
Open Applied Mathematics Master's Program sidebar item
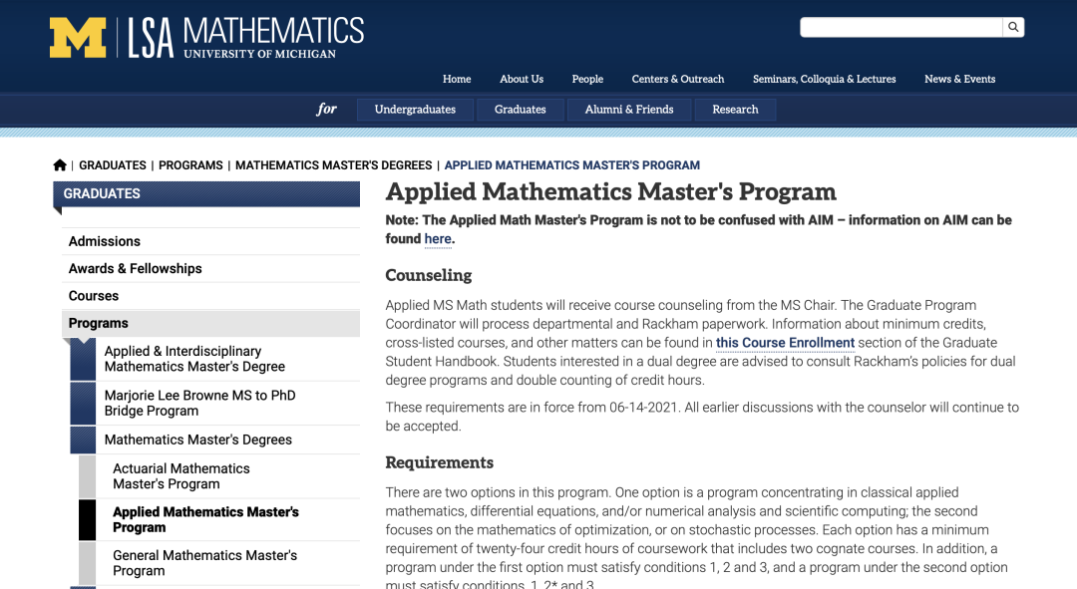tap(219, 519)
